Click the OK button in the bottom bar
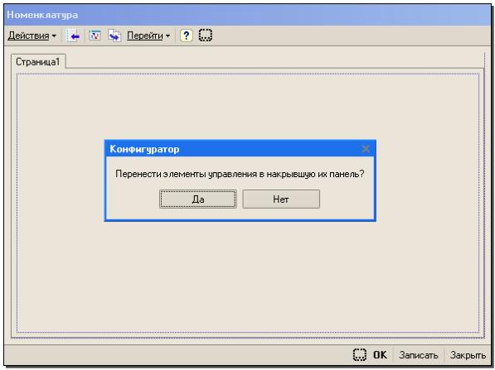495x370 pixels. (x=380, y=355)
